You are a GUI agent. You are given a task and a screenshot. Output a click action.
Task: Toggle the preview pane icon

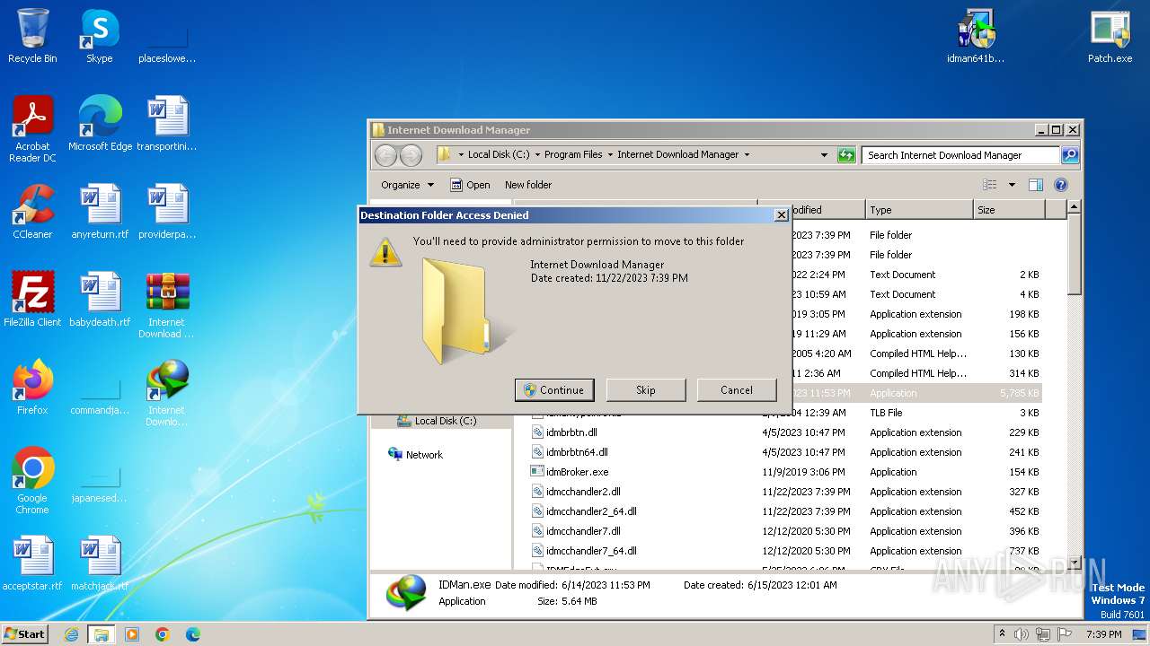point(1036,185)
